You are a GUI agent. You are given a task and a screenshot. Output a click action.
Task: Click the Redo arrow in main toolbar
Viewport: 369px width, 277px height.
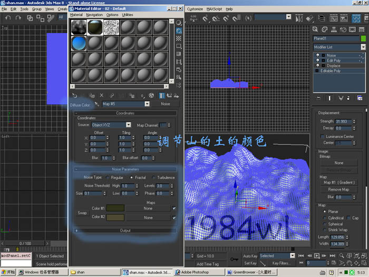(x=18, y=18)
